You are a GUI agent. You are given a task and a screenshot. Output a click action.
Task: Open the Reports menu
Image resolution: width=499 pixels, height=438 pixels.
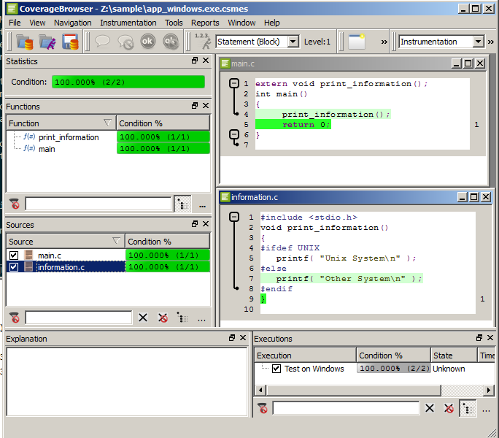pos(205,23)
